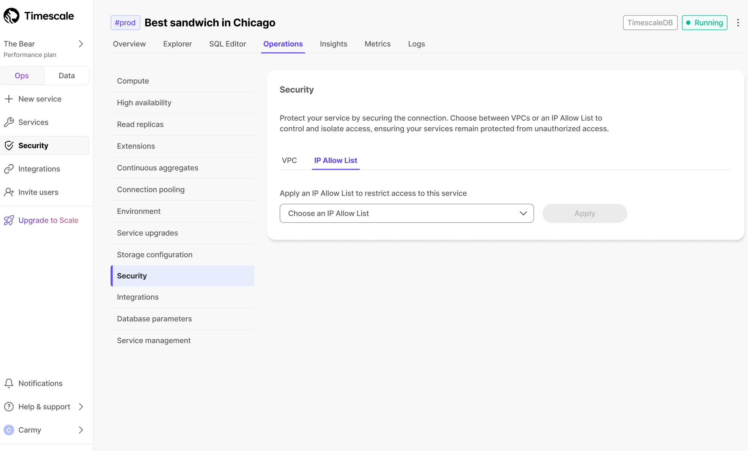Click the Carmy avatar circle
748x451 pixels.
pos(9,430)
